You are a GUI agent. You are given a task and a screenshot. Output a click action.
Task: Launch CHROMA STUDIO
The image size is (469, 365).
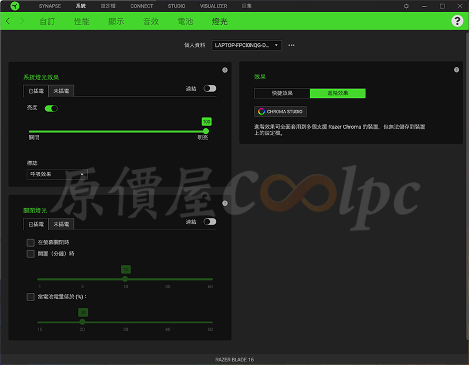tap(281, 111)
